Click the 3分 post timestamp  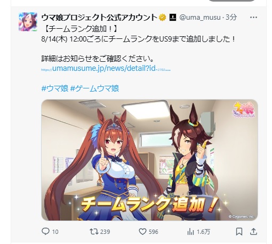click(x=231, y=18)
